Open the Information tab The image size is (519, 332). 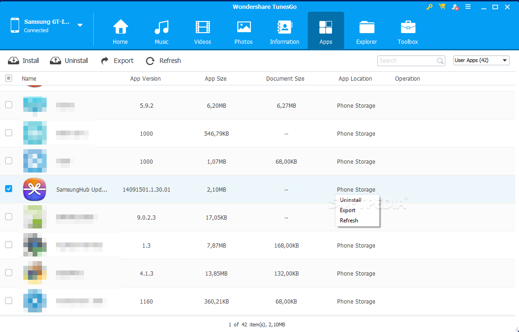(x=284, y=31)
